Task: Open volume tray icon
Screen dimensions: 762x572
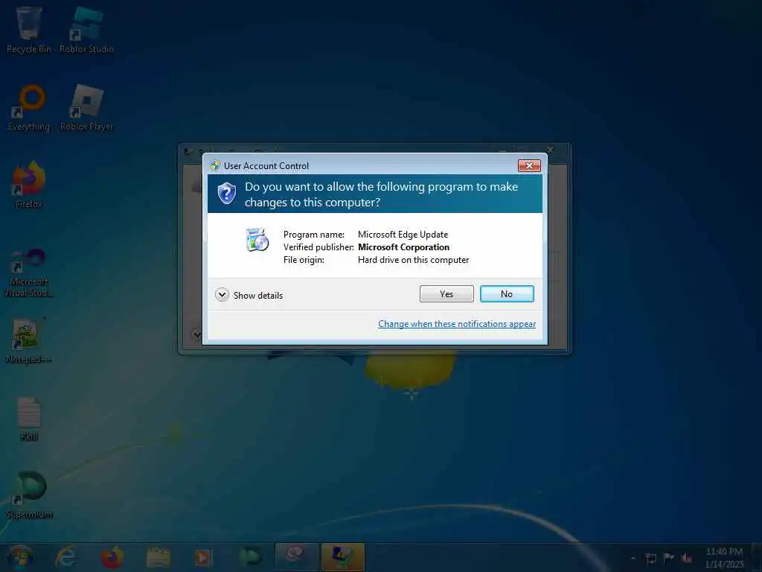Action: pyautogui.click(x=686, y=558)
